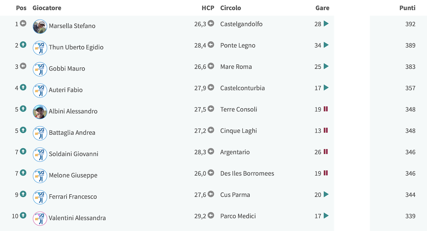427x231 pixels.
Task: Click the green up arrow beside Thun Uberto Egidio
Action: pos(23,45)
